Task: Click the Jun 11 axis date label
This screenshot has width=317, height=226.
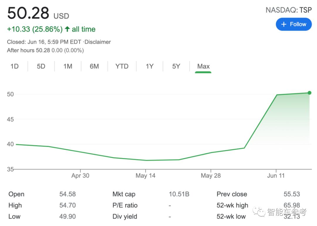Action: click(276, 176)
